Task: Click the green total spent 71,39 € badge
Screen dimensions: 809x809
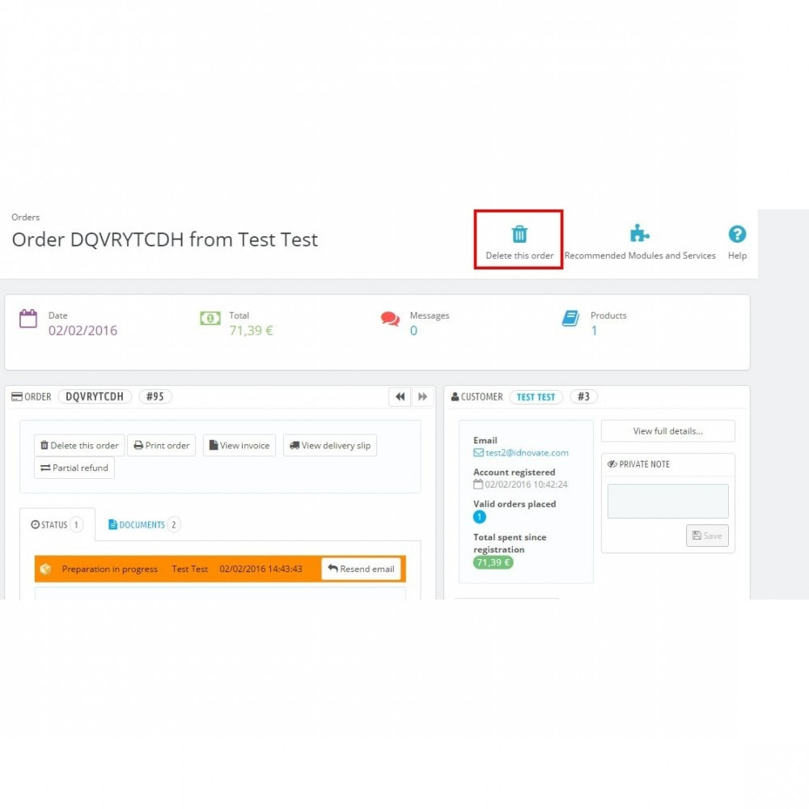Action: click(493, 562)
